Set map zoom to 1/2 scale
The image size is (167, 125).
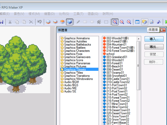(x=122, y=22)
